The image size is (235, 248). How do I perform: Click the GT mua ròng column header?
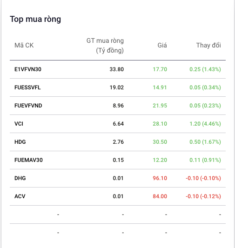click(x=105, y=46)
